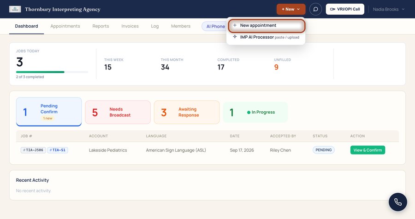
Task: Click the jobs today progress bar
Action: 52,72
